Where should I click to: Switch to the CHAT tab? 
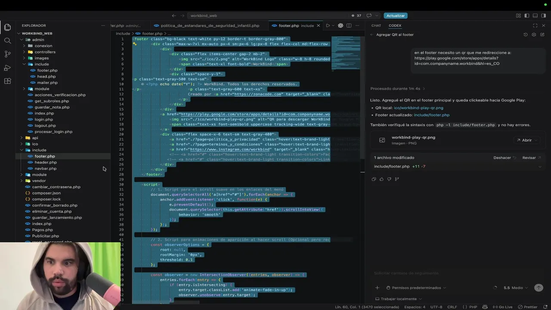pyautogui.click(x=376, y=25)
